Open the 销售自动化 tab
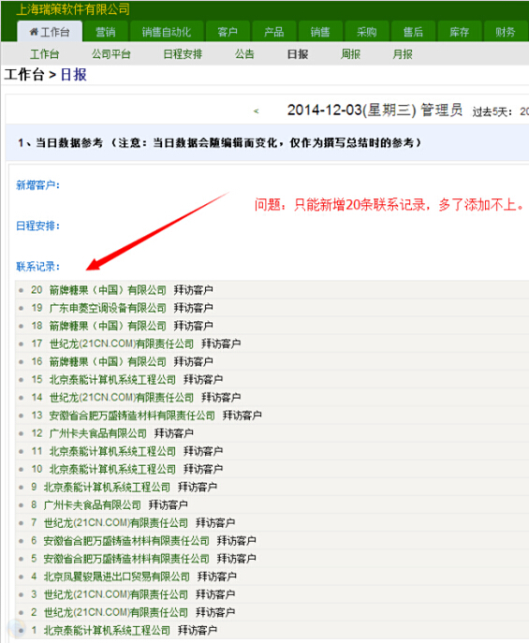This screenshot has height=643, width=529. [x=166, y=32]
